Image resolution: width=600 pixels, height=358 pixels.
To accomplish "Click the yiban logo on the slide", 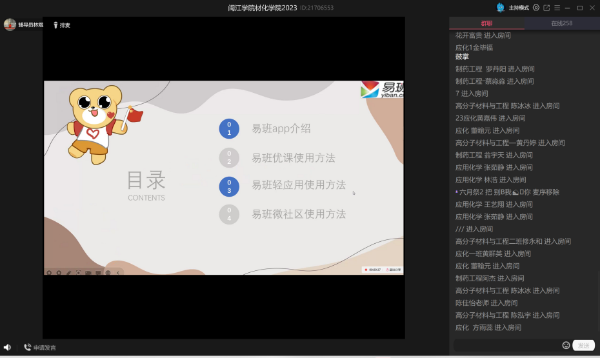I will 382,90.
